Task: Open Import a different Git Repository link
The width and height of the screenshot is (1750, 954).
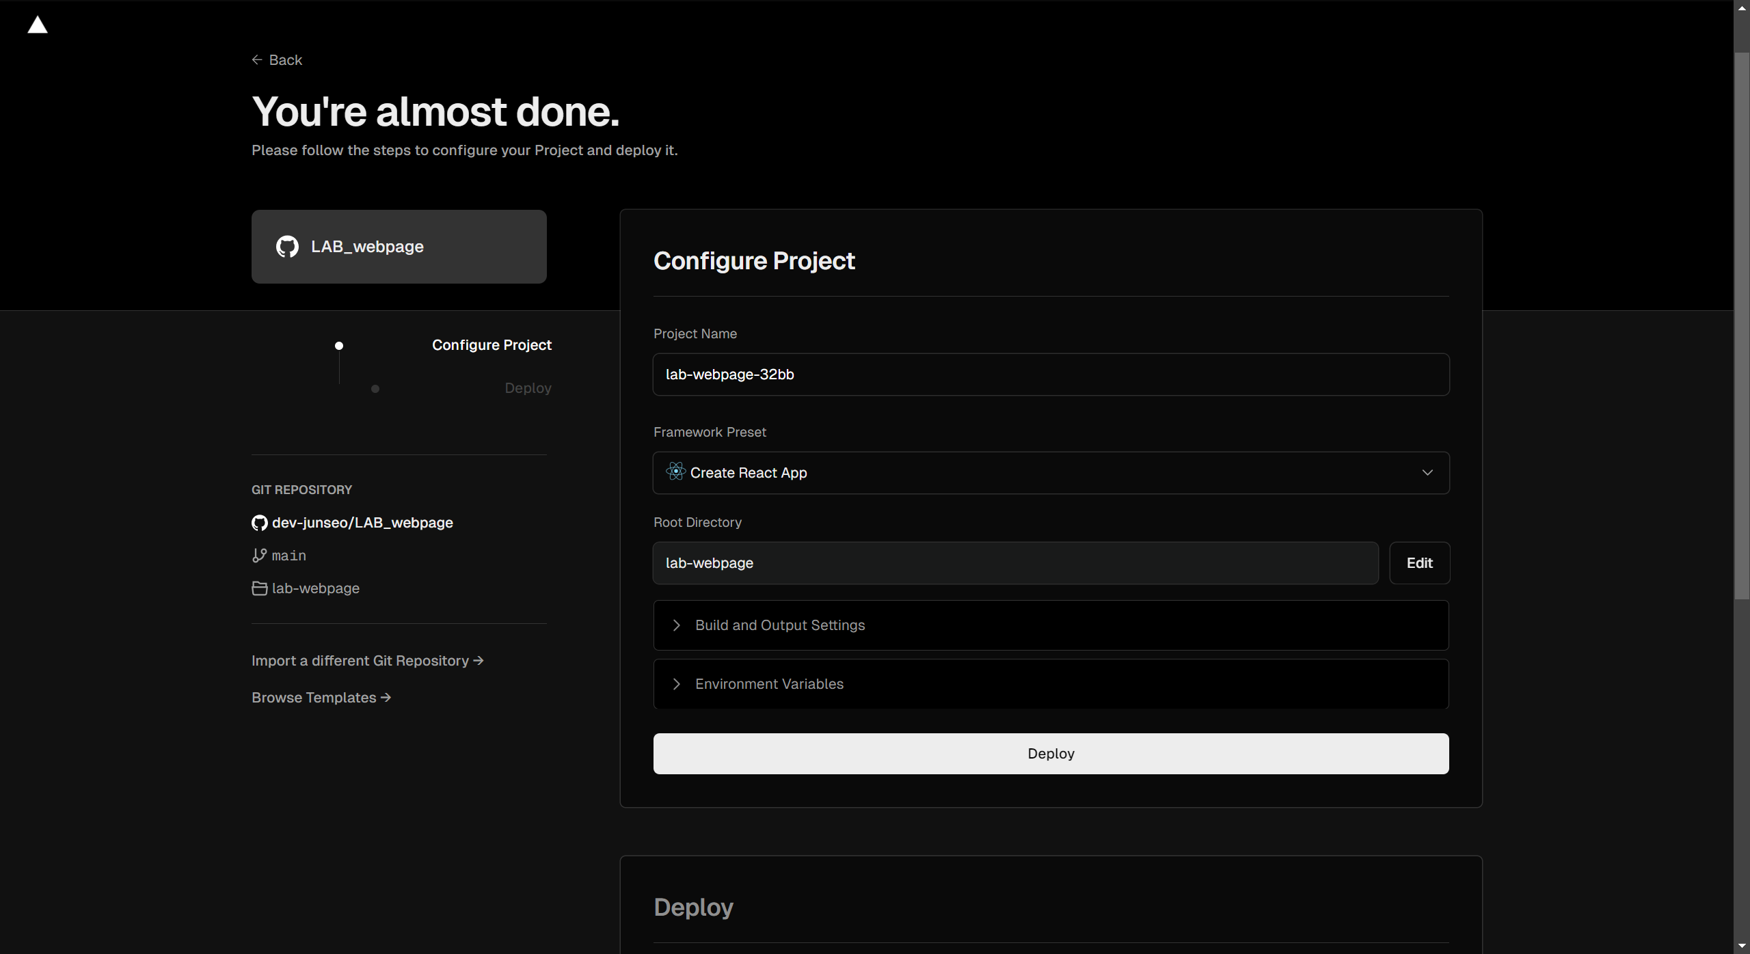Action: coord(367,661)
